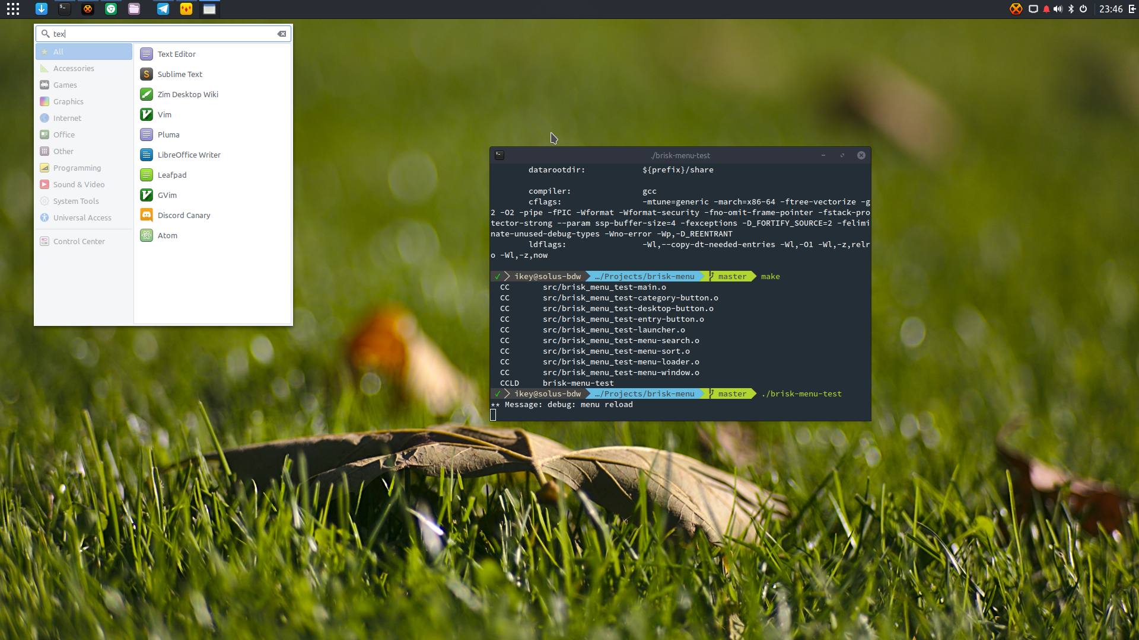Viewport: 1139px width, 640px height.
Task: Open the green Chromium-style browser icon
Action: coord(111,9)
